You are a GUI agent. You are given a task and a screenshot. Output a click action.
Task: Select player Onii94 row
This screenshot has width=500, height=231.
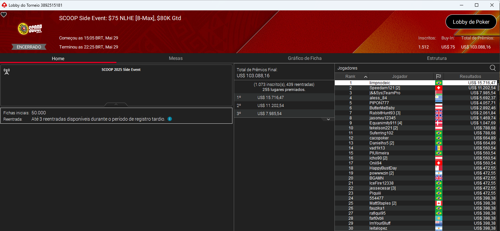[416, 163]
